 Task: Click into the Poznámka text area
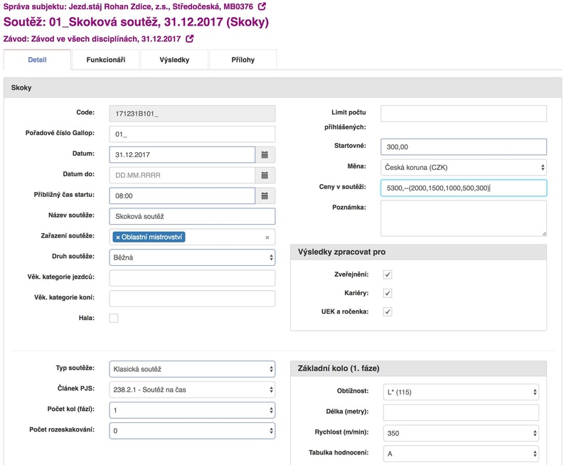click(463, 218)
